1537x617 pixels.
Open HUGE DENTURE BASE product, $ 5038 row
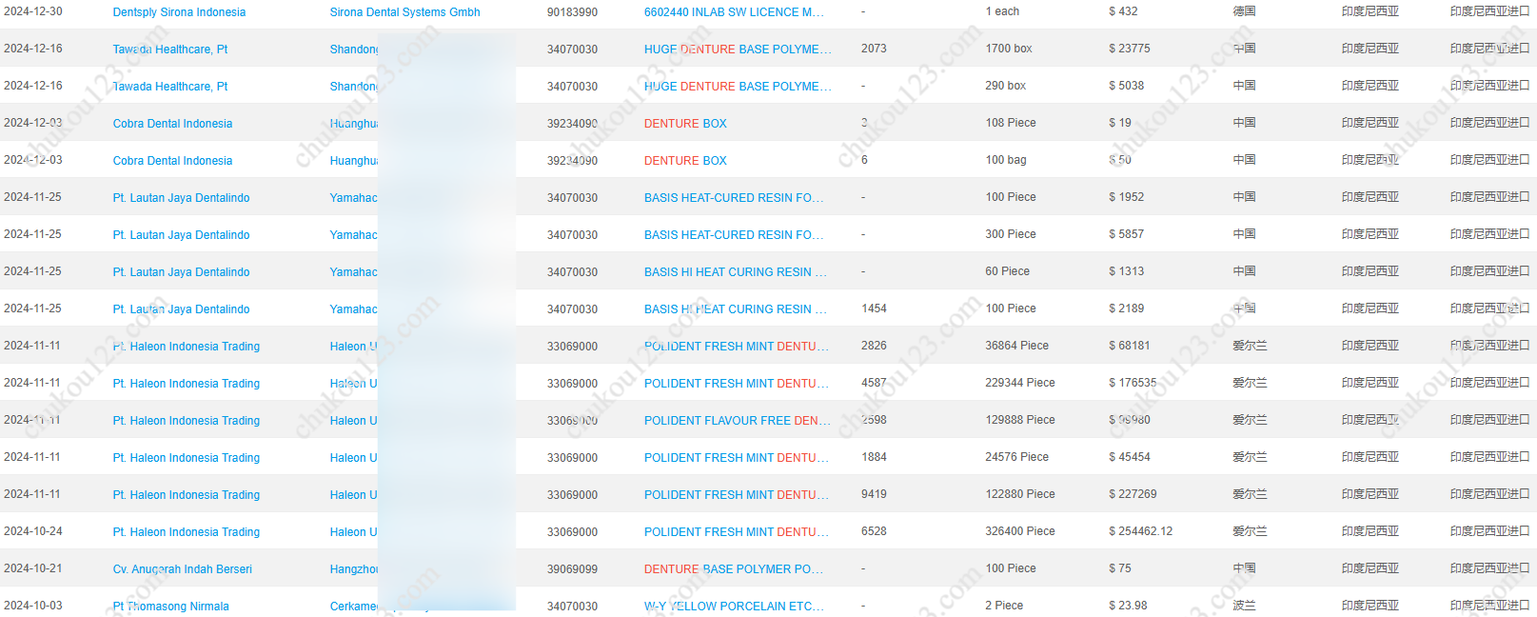tap(738, 87)
